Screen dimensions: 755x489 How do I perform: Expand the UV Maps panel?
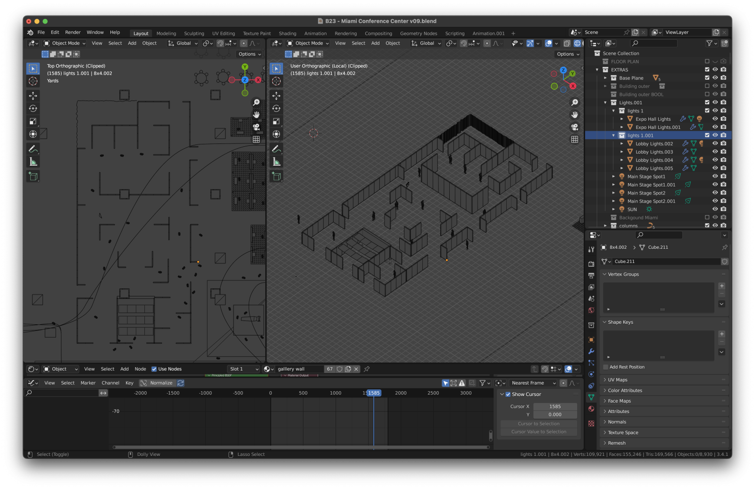coord(617,379)
